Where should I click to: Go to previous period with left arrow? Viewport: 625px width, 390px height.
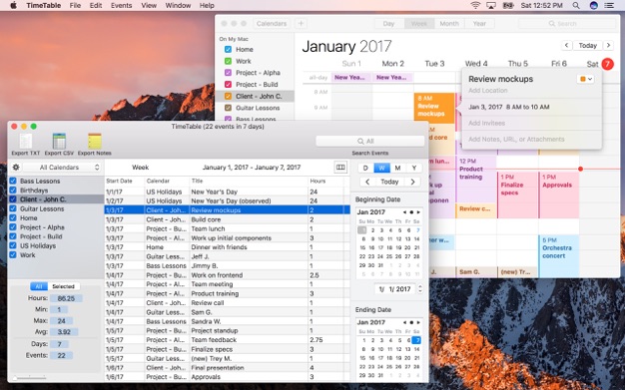[x=367, y=182]
